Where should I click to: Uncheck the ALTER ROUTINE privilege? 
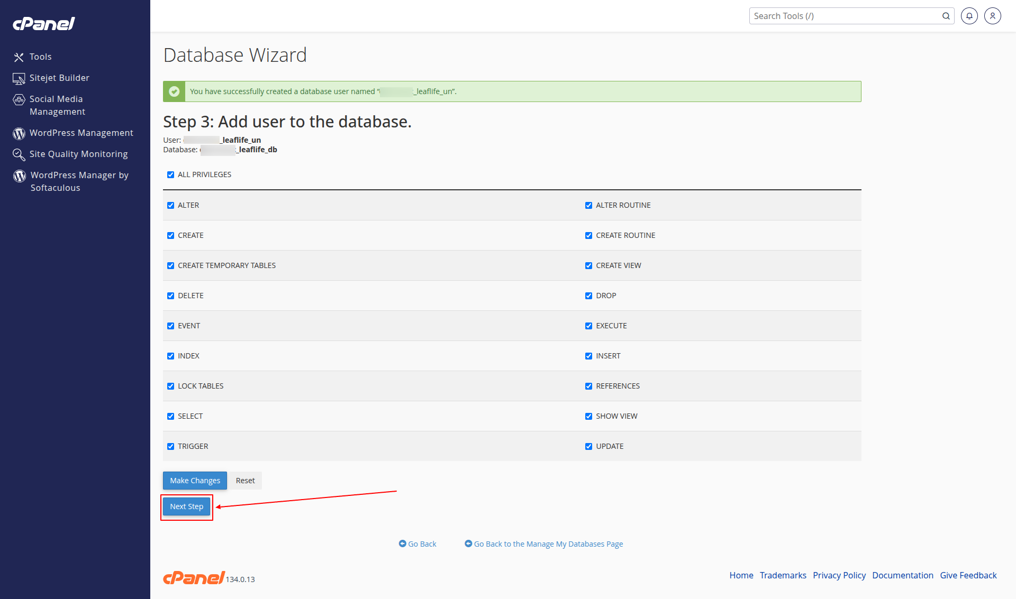[x=588, y=205]
